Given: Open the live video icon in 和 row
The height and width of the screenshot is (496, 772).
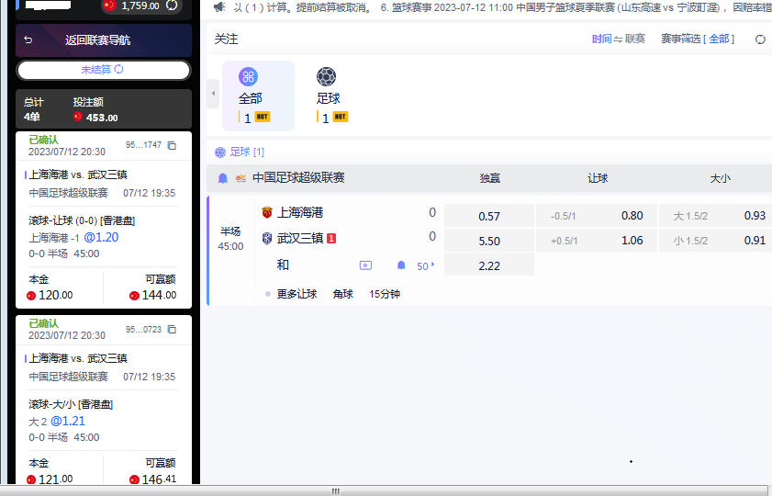Looking at the screenshot, I should tap(366, 265).
